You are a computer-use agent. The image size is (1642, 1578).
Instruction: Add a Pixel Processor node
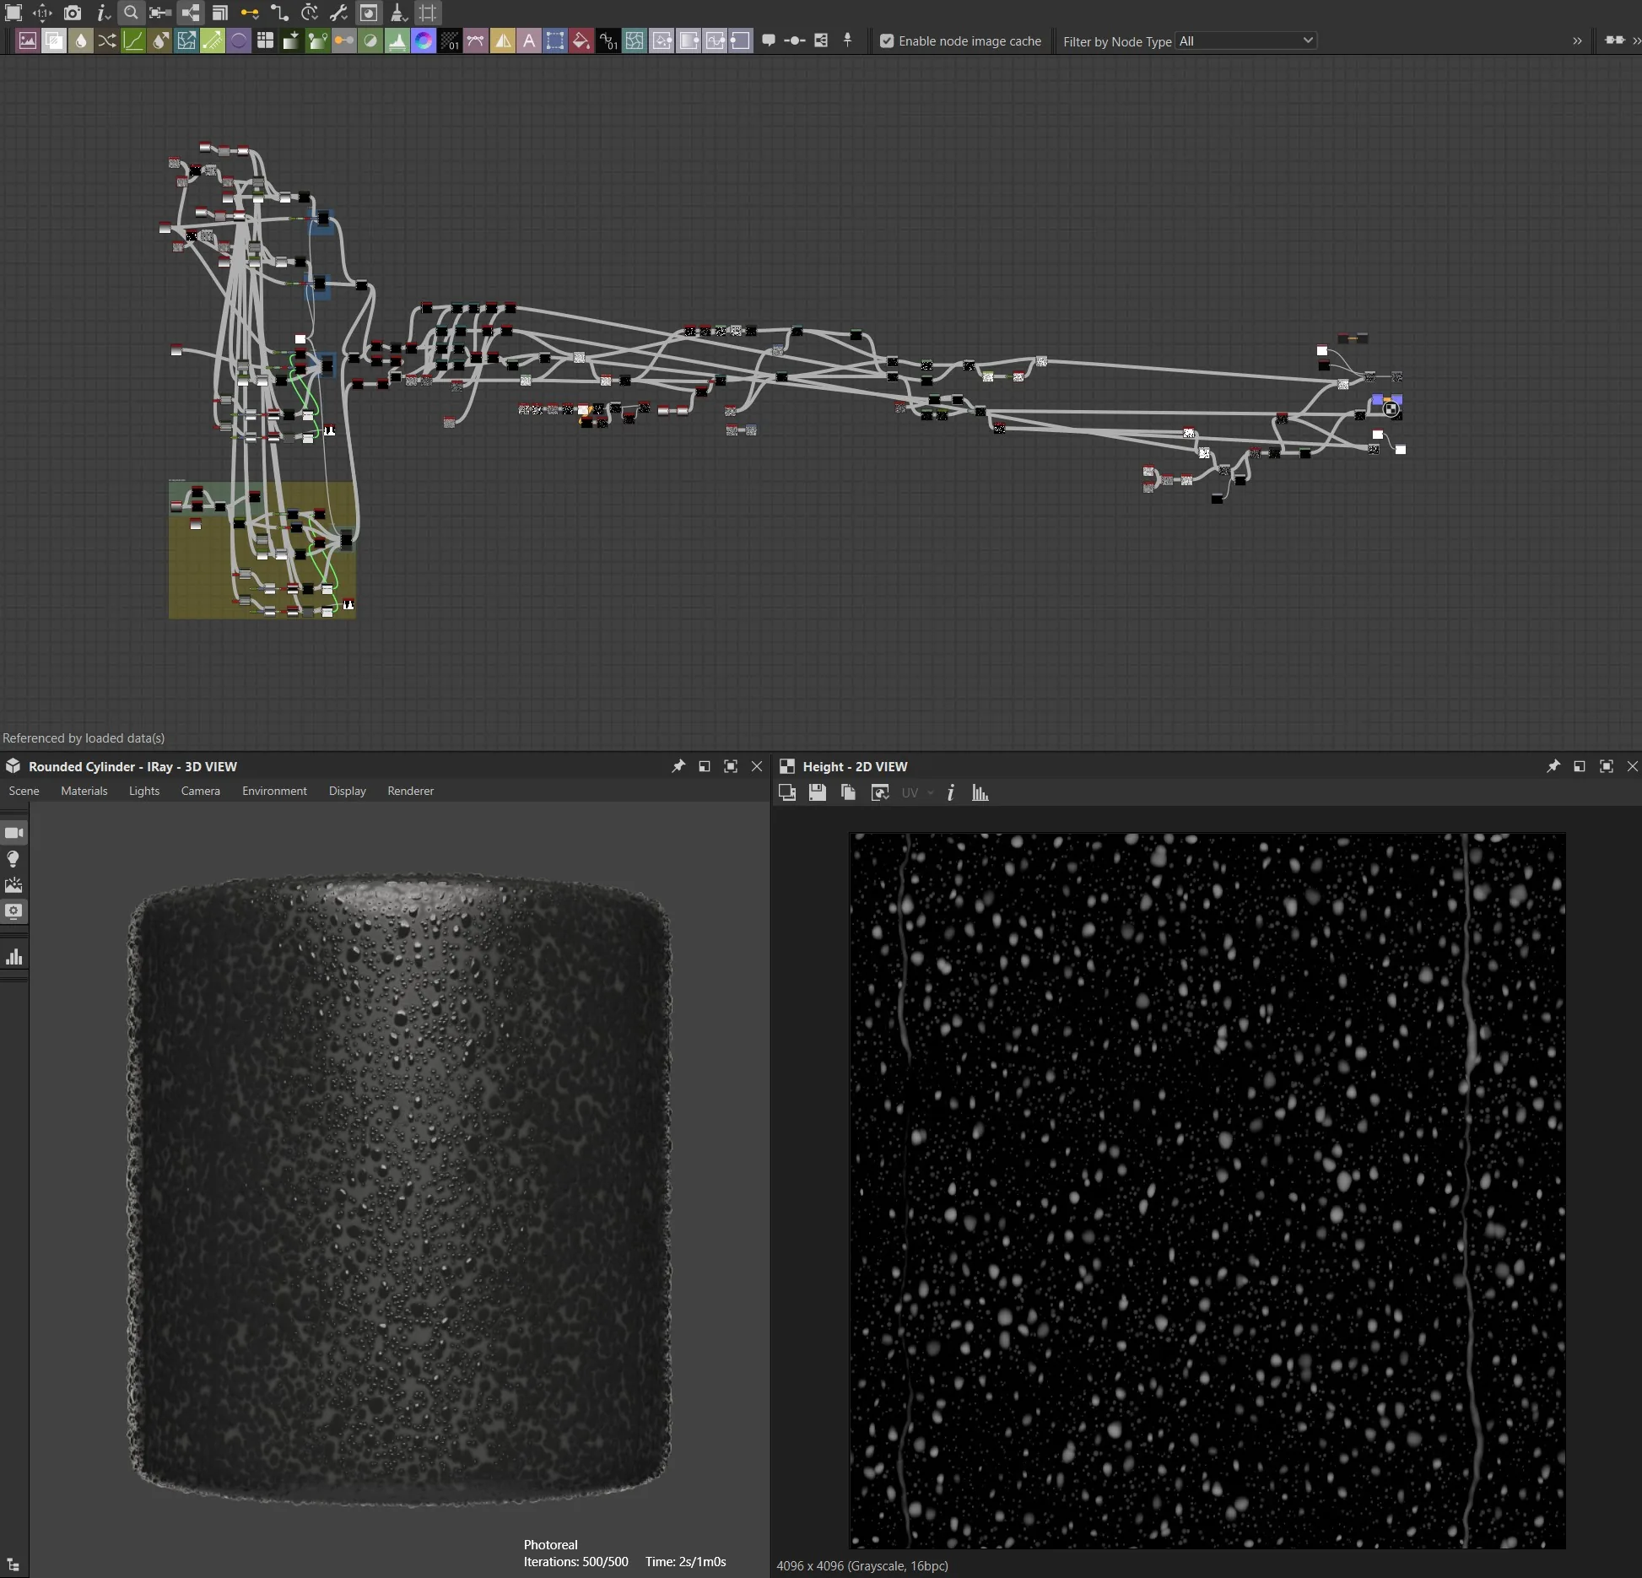(x=450, y=41)
